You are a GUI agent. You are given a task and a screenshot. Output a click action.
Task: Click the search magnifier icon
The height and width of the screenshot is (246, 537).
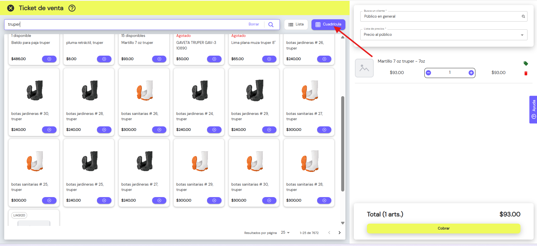point(271,25)
